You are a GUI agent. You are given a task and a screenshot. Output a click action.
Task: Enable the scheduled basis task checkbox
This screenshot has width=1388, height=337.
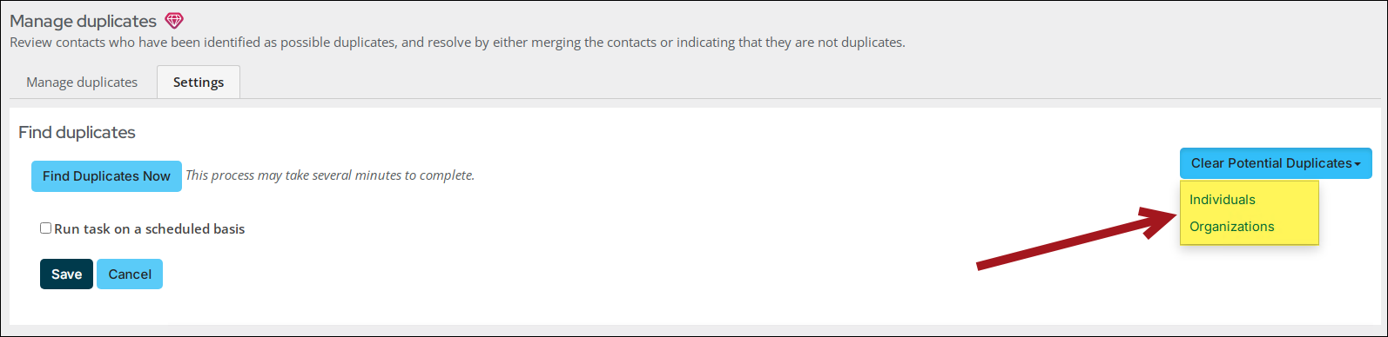point(45,228)
